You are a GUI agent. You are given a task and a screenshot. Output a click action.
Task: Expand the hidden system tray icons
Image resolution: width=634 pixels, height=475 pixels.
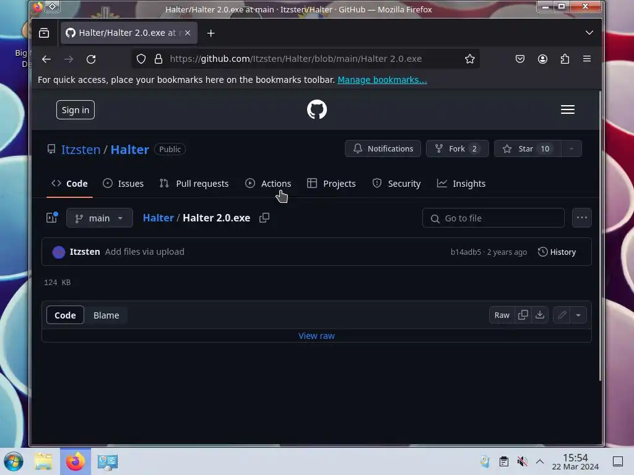point(540,461)
